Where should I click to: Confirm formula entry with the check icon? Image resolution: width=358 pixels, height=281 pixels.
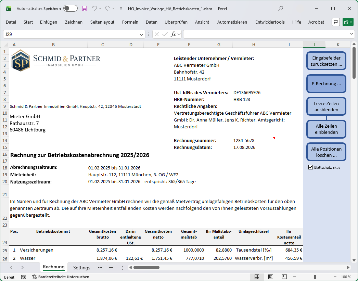point(165,34)
